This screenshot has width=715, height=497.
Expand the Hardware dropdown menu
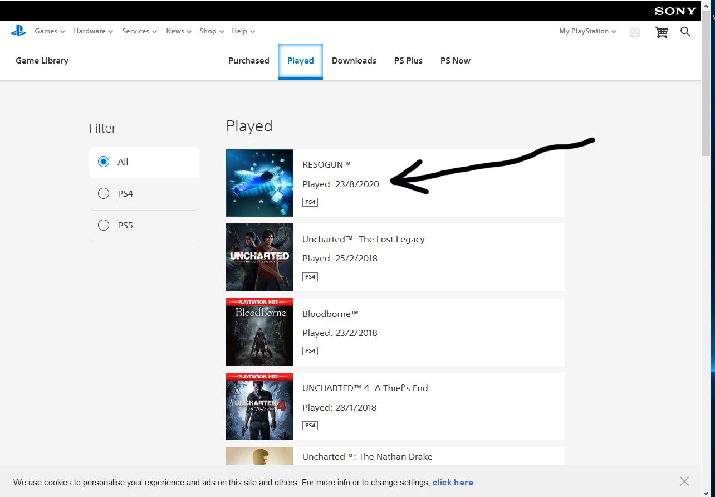[x=94, y=31]
